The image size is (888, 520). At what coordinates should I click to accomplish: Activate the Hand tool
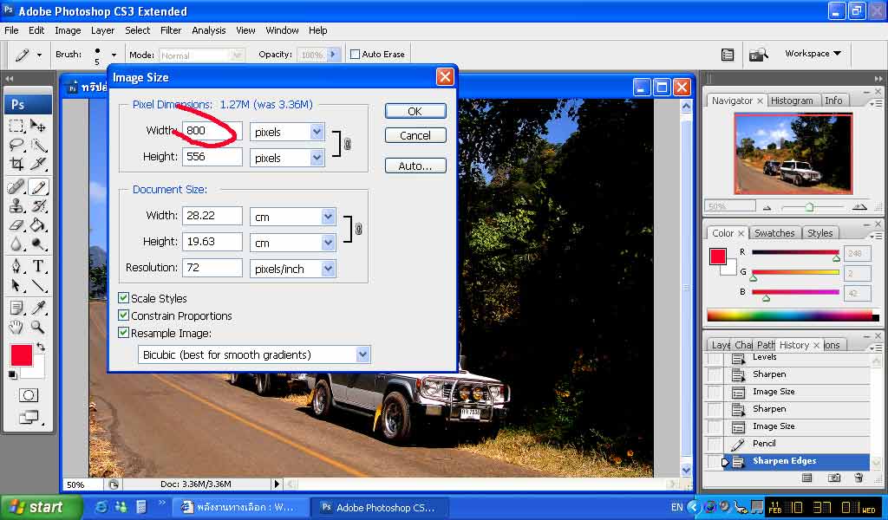(16, 327)
